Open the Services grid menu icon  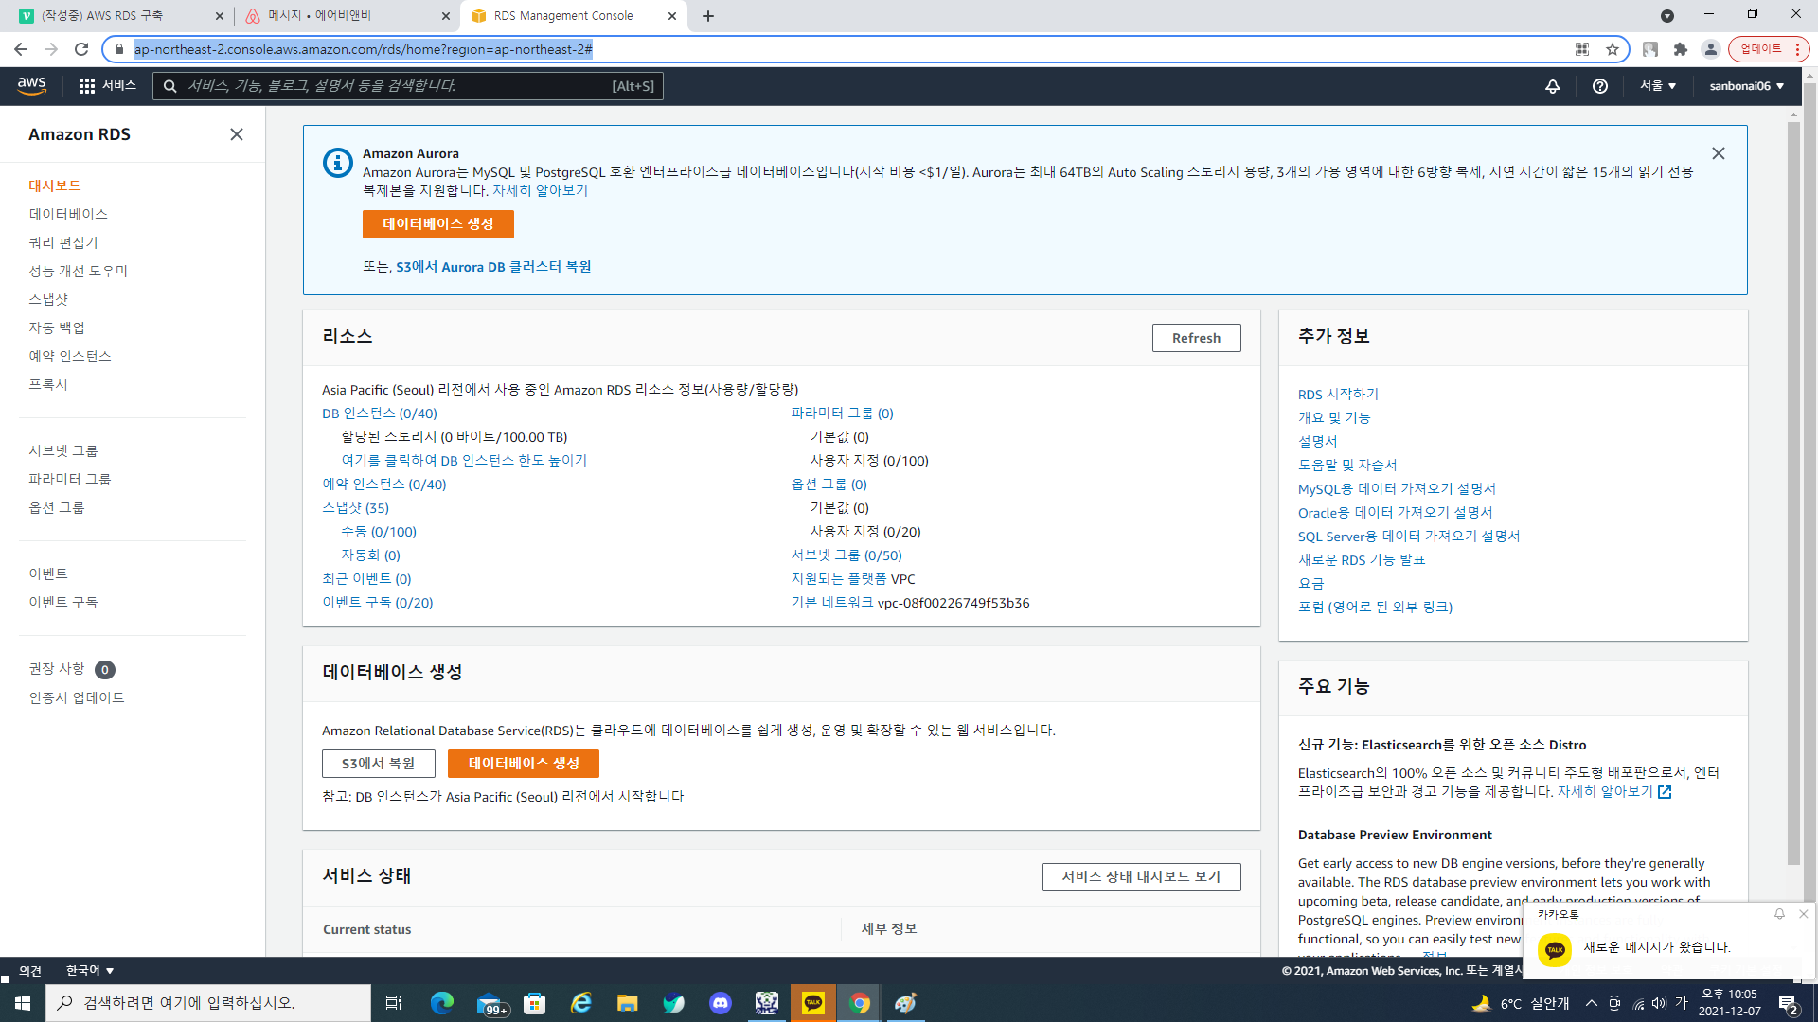[87, 86]
